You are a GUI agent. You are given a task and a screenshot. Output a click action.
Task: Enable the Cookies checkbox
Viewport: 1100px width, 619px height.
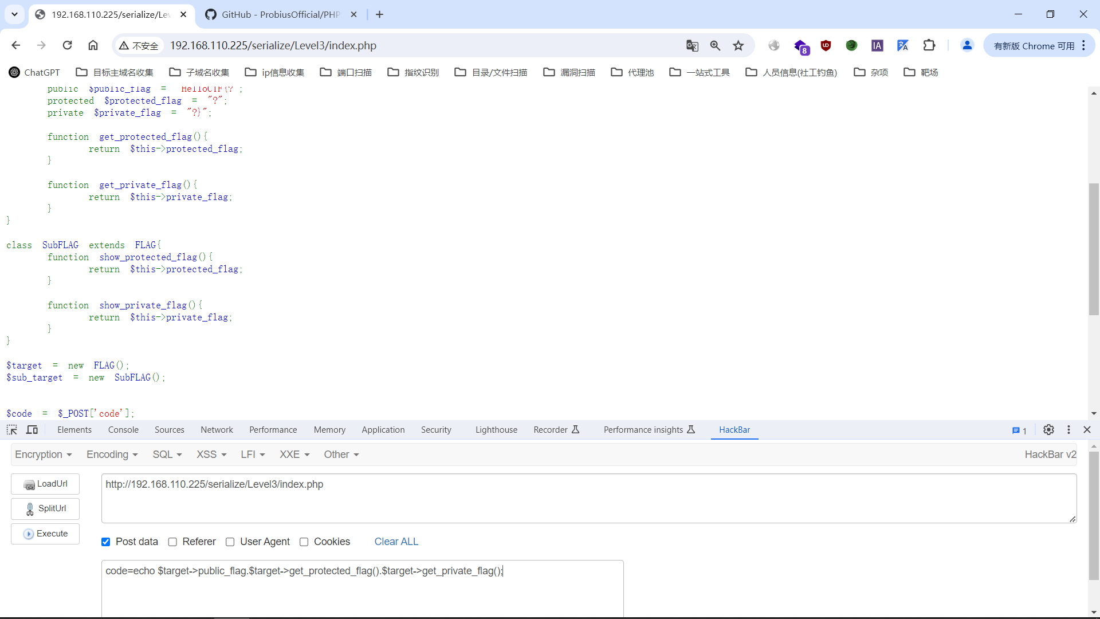(x=304, y=542)
